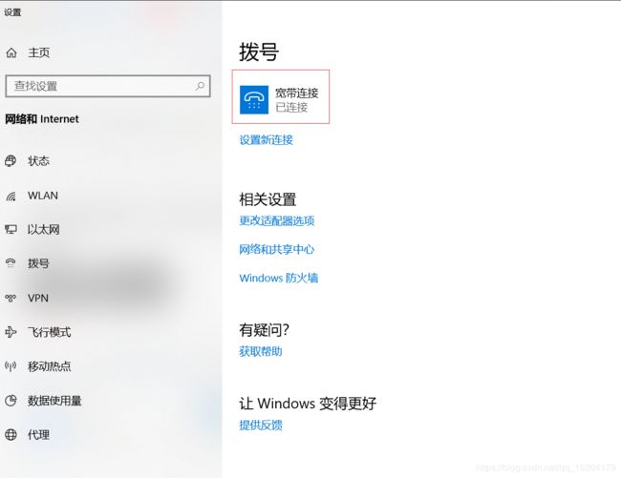Click the 数据使用量 pie chart icon
Viewport: 621px width, 478px height.
pyautogui.click(x=11, y=401)
